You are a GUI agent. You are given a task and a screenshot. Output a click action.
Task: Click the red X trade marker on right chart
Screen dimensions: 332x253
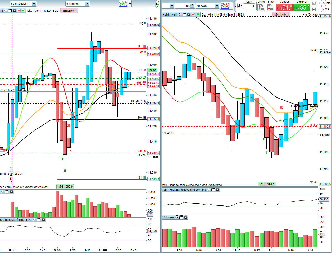click(281, 108)
